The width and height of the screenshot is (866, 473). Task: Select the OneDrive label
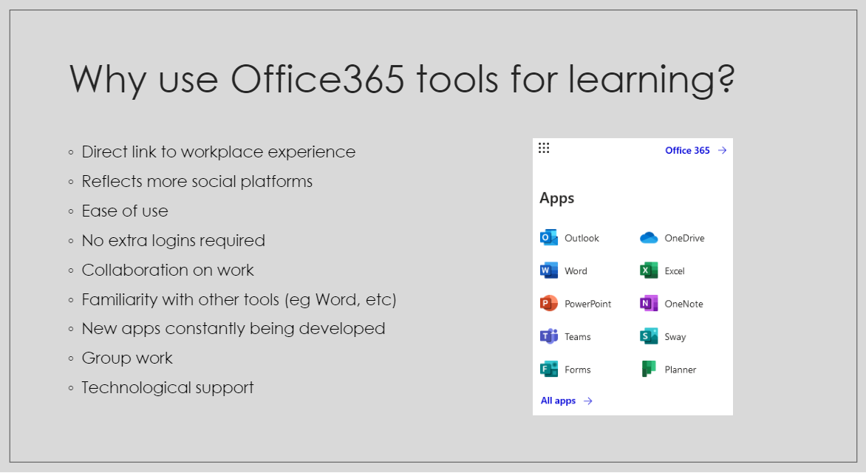684,238
